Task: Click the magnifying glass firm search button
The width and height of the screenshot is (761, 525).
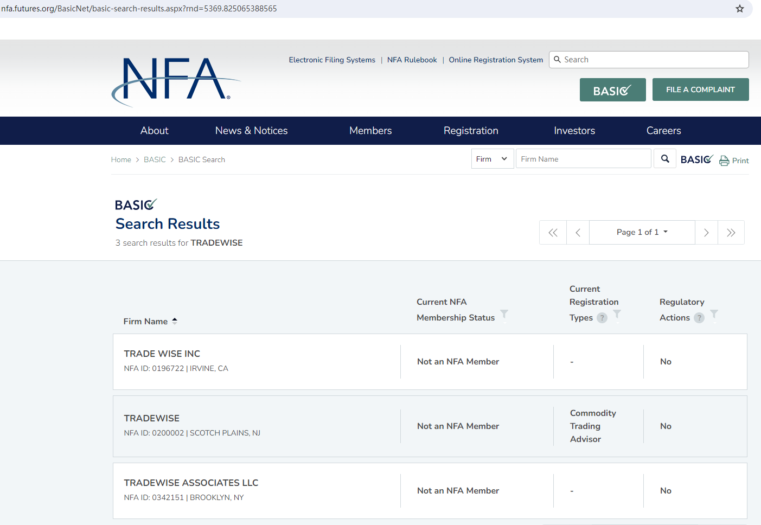Action: 665,159
